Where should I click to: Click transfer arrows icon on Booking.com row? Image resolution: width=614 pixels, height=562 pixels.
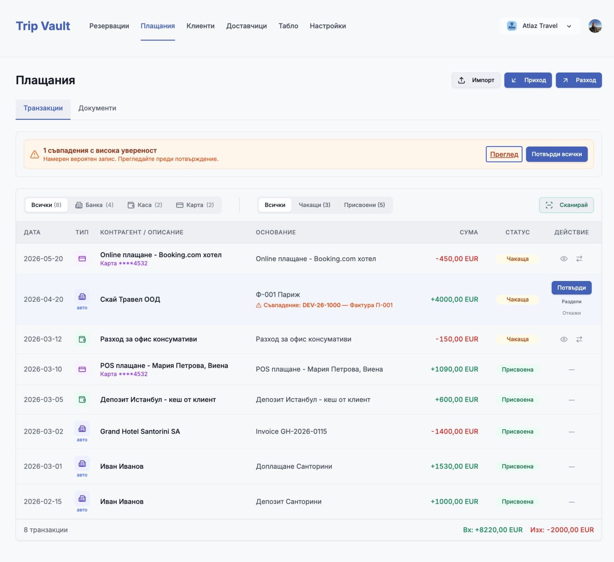[x=579, y=259]
